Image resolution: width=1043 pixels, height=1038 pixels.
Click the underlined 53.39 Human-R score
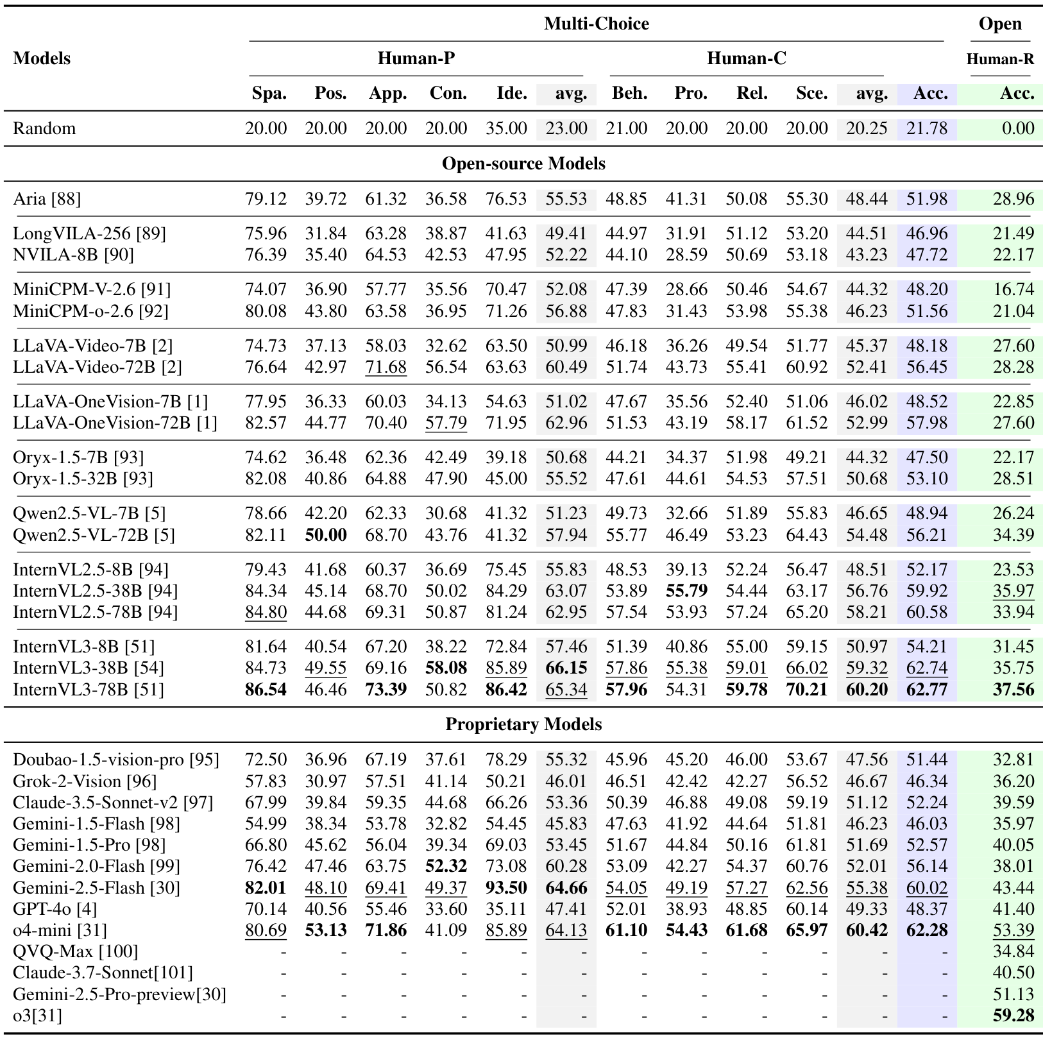click(1013, 930)
